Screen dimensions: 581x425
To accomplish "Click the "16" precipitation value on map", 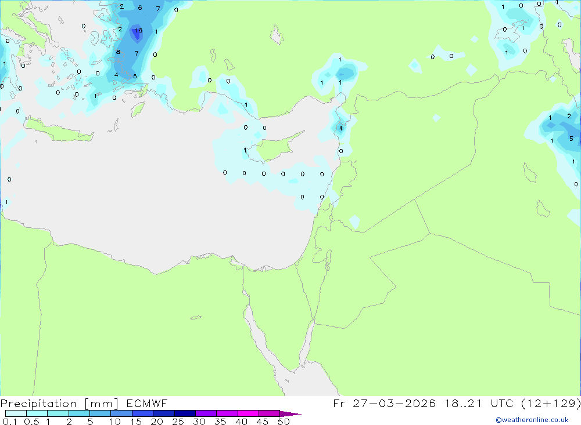I will [x=138, y=31].
